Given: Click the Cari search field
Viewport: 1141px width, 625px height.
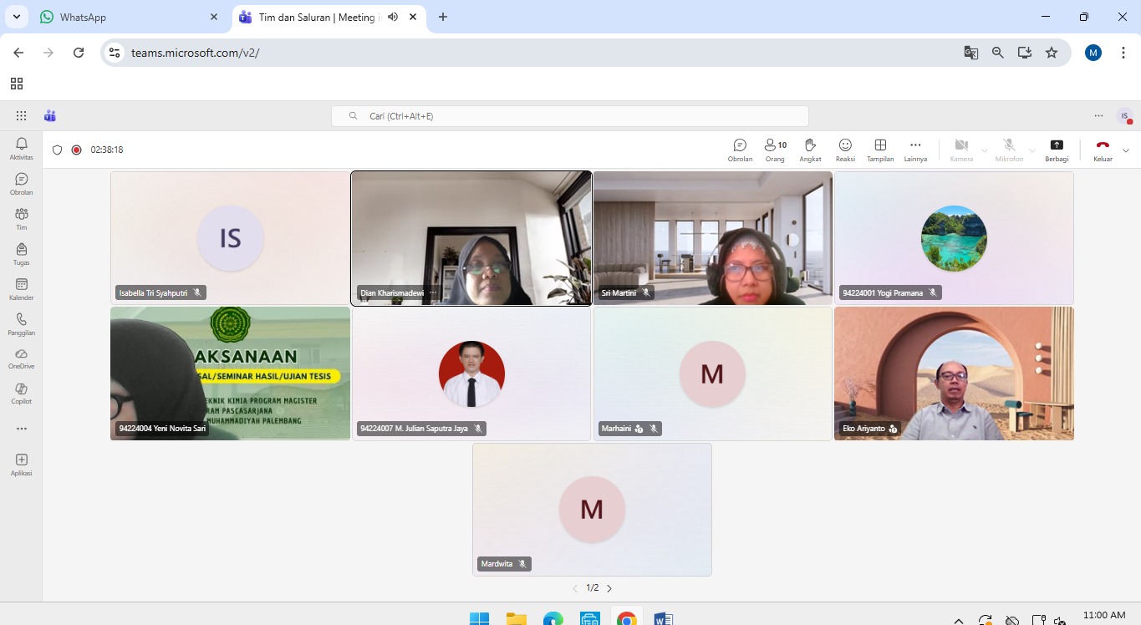Looking at the screenshot, I should click(570, 116).
